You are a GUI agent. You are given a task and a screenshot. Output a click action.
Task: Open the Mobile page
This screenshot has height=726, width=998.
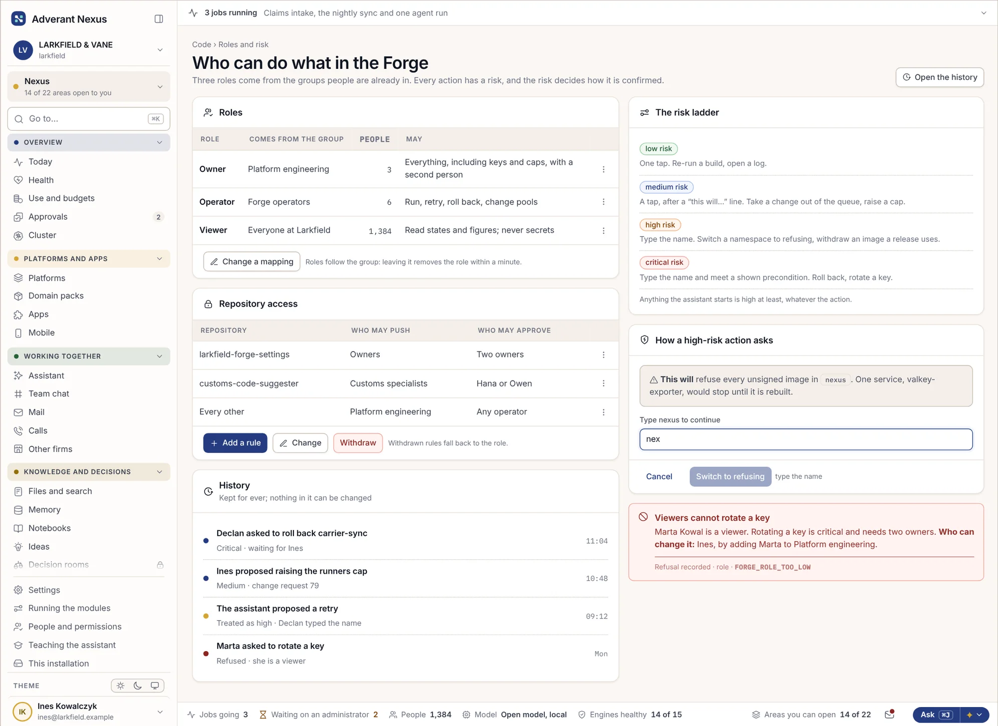tap(89, 333)
